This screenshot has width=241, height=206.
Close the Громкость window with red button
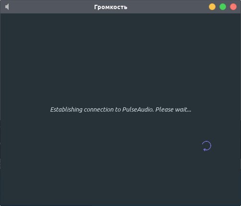(x=233, y=7)
